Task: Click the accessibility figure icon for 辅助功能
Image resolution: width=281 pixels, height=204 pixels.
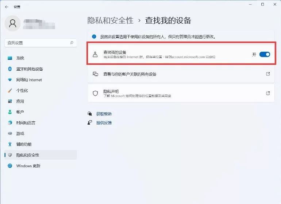Action: [10, 144]
